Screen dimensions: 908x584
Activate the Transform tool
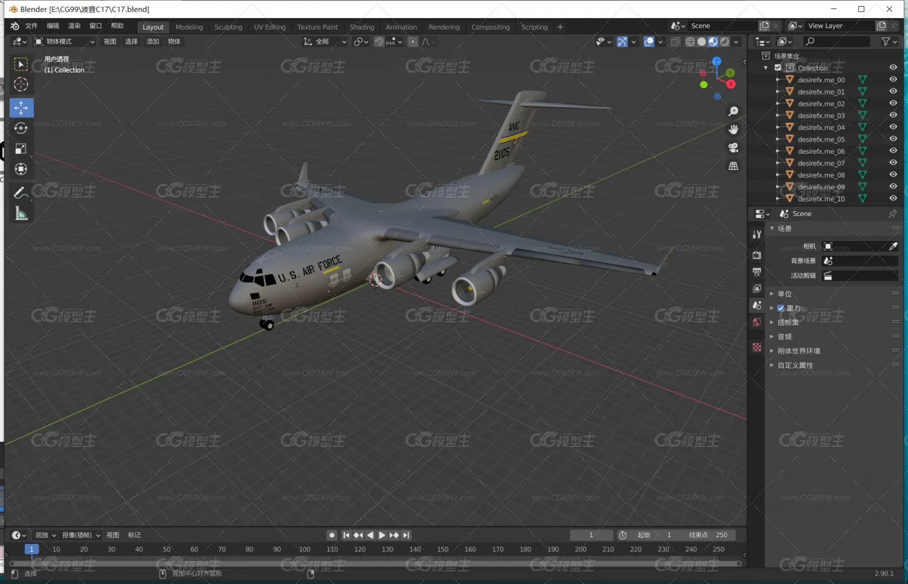point(21,169)
